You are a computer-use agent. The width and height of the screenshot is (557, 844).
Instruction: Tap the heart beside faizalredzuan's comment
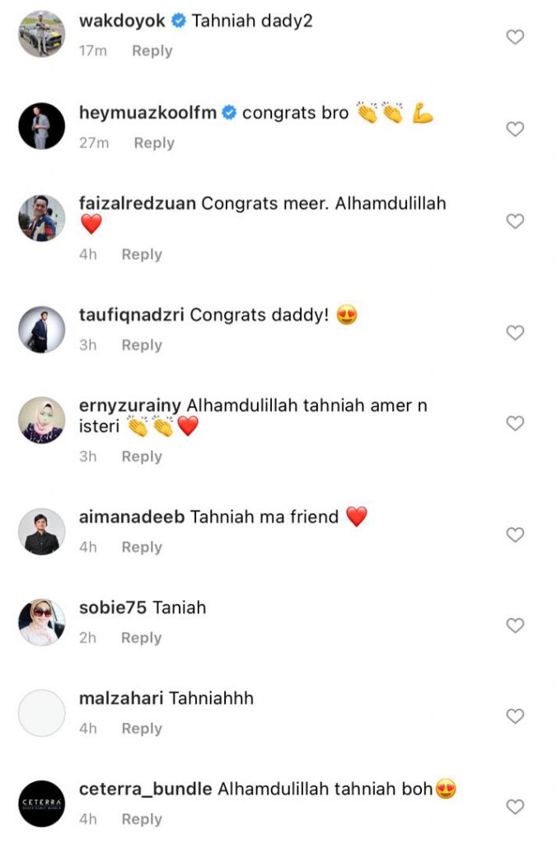point(515,221)
